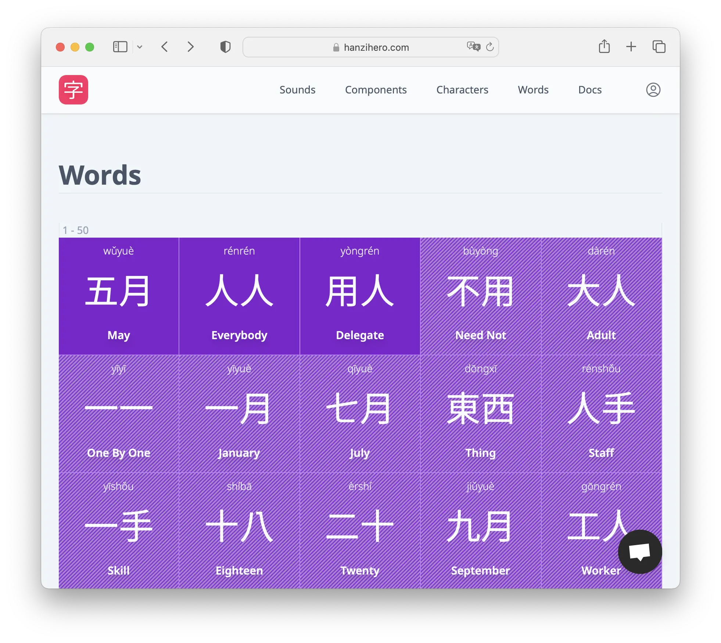Click the '1 - 50' range label
Screen dimensions: 721x643
click(75, 230)
